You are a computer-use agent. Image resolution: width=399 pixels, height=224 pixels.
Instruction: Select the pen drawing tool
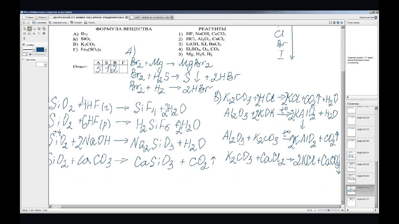[29, 29]
